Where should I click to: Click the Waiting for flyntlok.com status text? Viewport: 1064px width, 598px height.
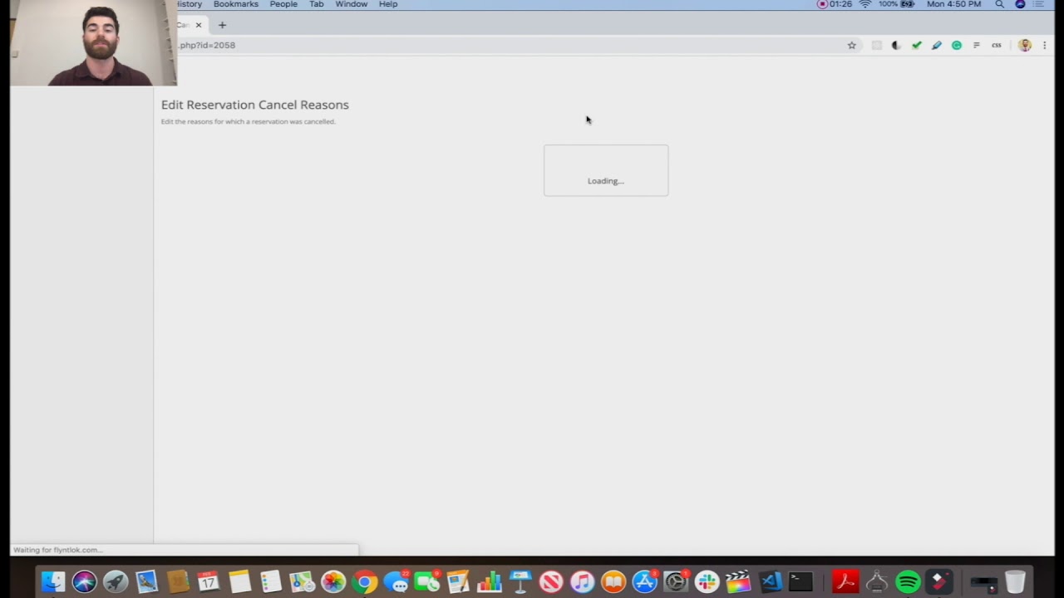pyautogui.click(x=57, y=549)
